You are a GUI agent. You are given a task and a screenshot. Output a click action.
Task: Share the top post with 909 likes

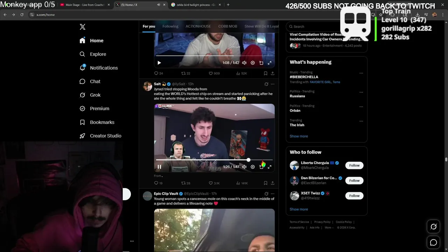[x=273, y=73]
